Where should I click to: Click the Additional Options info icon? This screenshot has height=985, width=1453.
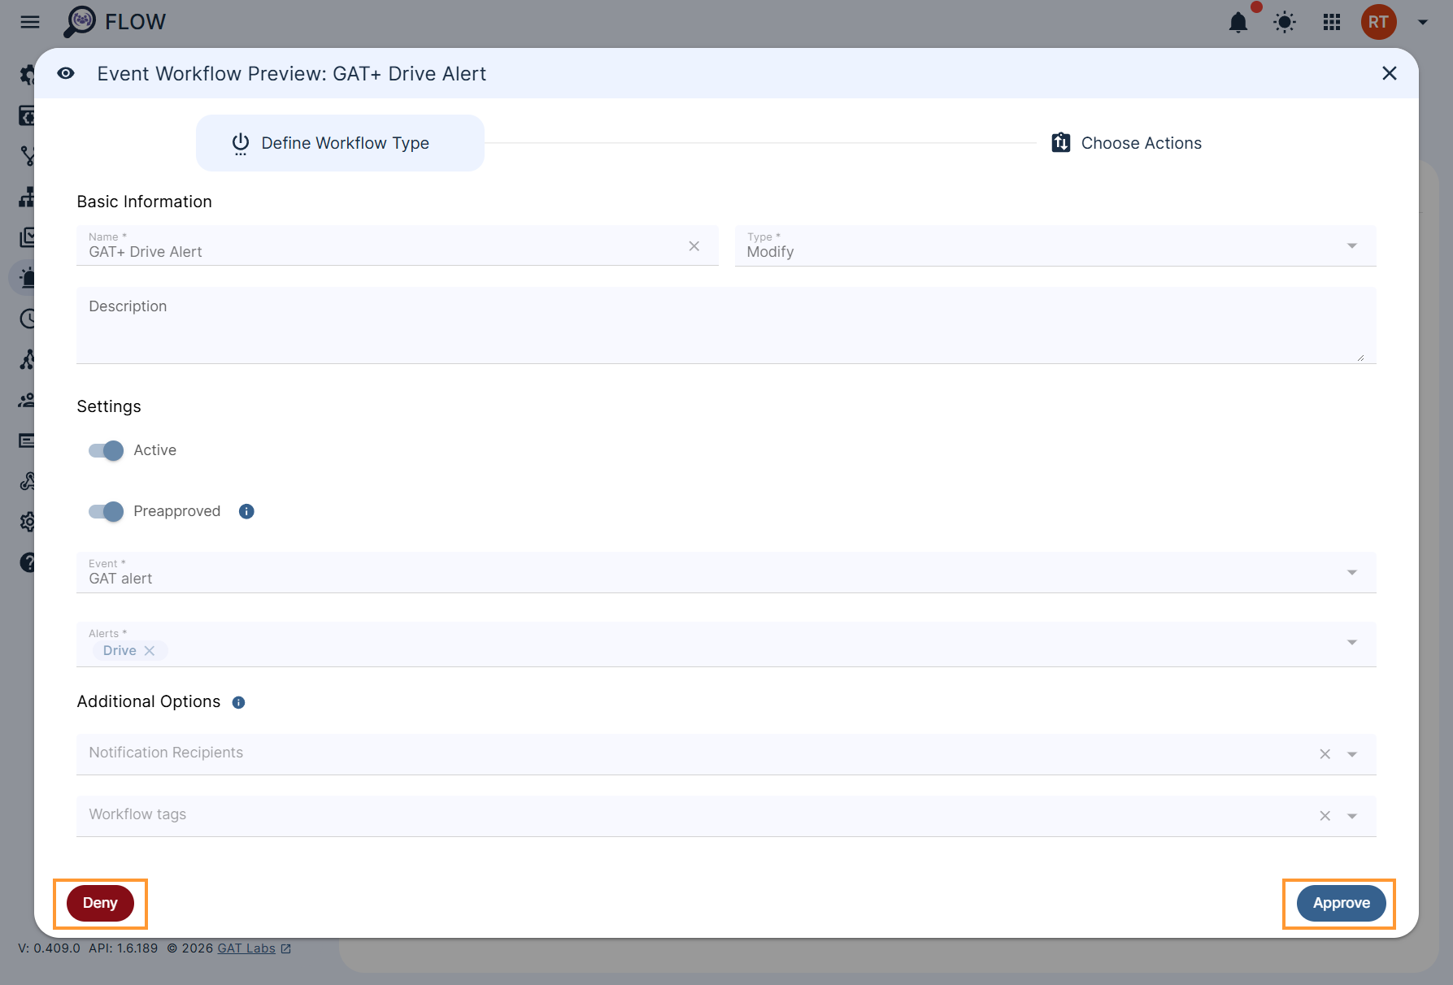pyautogui.click(x=238, y=702)
